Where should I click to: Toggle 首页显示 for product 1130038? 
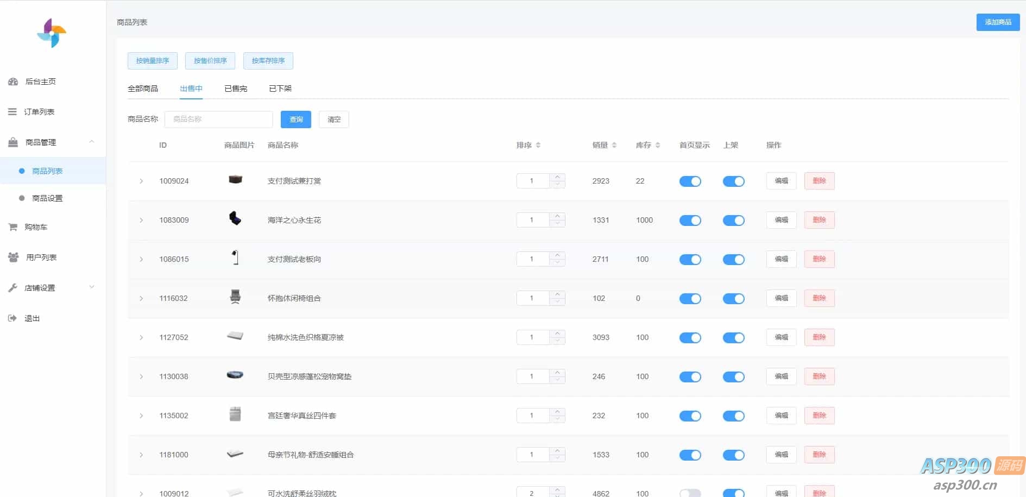[690, 377]
